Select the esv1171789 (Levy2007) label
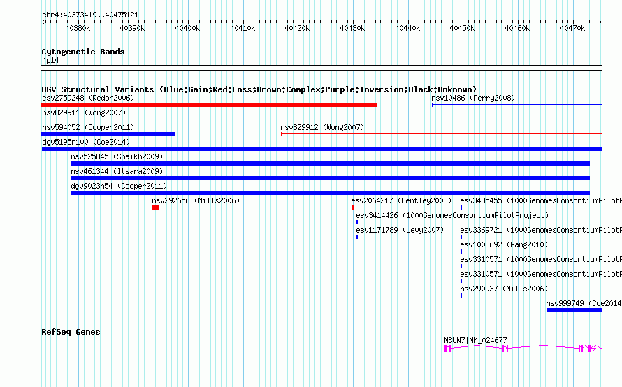622x387 pixels. pyautogui.click(x=400, y=230)
